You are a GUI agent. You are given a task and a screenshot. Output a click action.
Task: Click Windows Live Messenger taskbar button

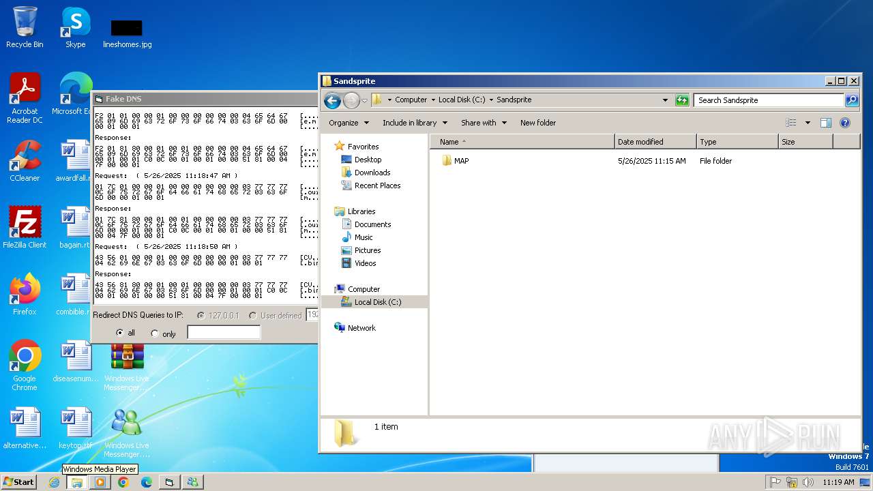[192, 482]
